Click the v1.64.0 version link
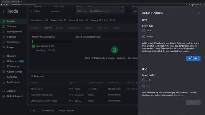 pos(34,111)
